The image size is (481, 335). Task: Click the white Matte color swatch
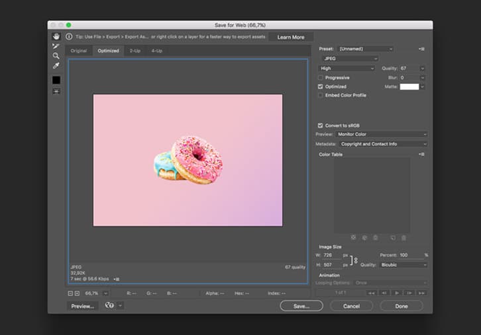click(409, 87)
